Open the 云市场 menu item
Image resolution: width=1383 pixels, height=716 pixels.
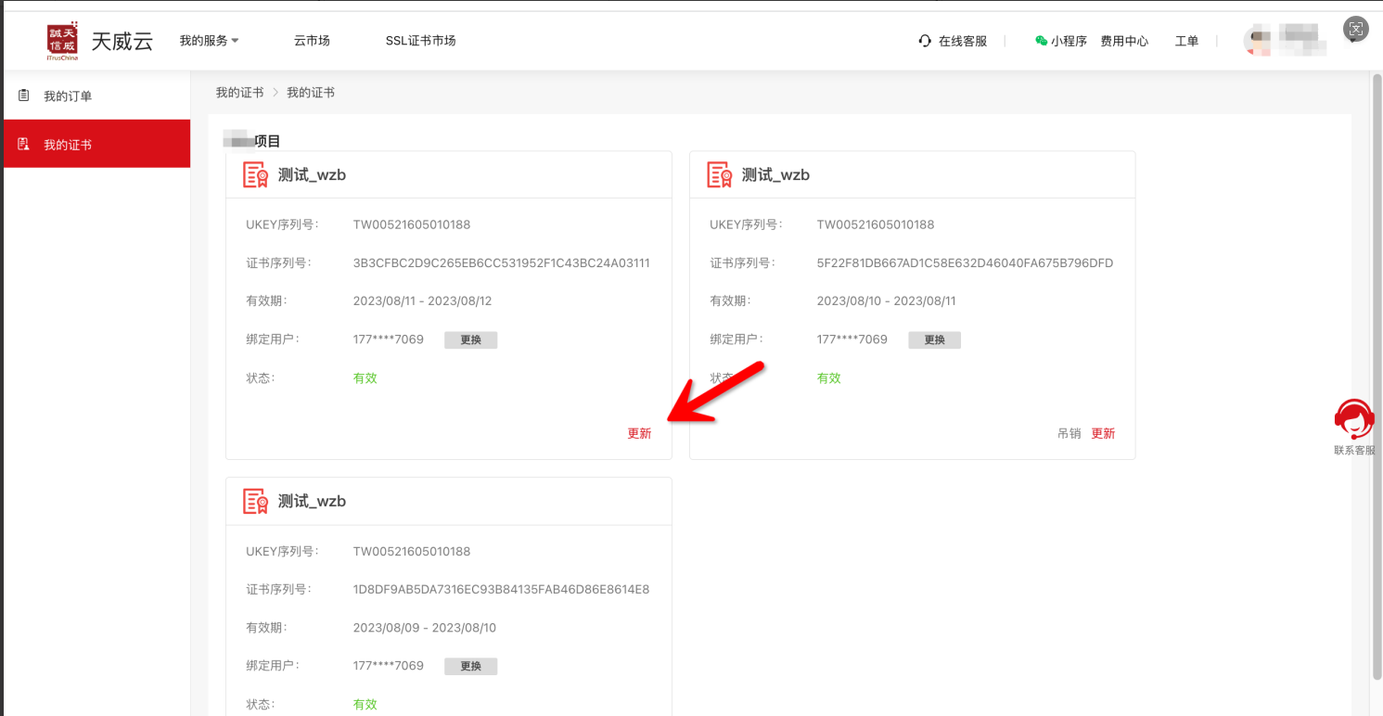coord(312,41)
